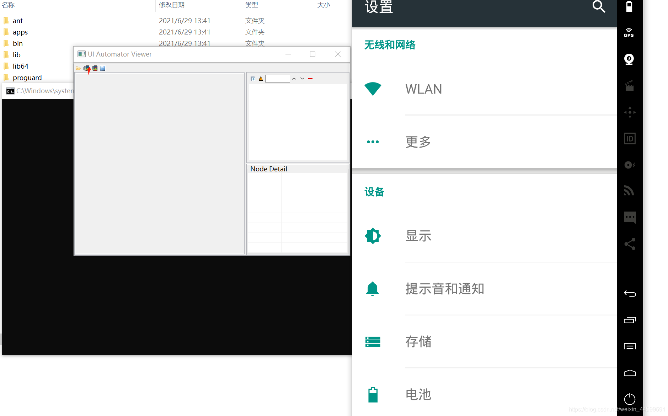The image size is (668, 416).
Task: Open the emulator battery widget
Action: [x=629, y=6]
